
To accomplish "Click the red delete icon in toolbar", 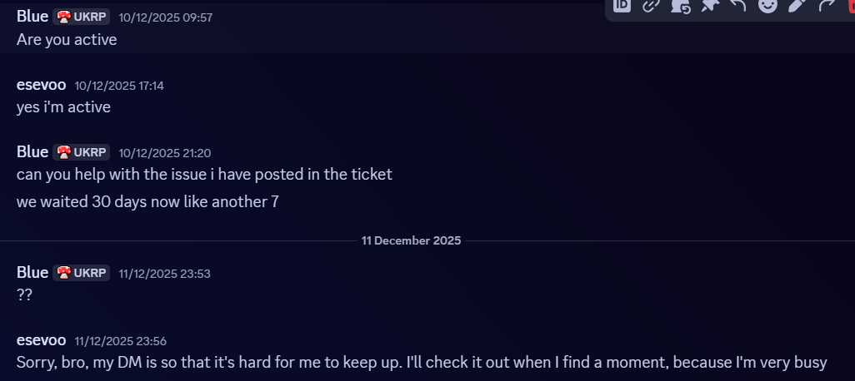I will tap(849, 5).
